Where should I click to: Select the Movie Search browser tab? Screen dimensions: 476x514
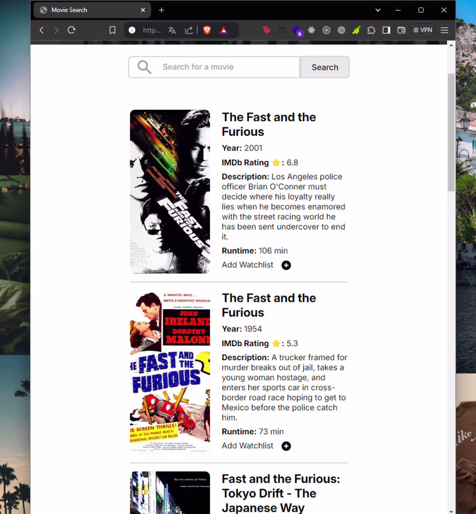point(87,10)
